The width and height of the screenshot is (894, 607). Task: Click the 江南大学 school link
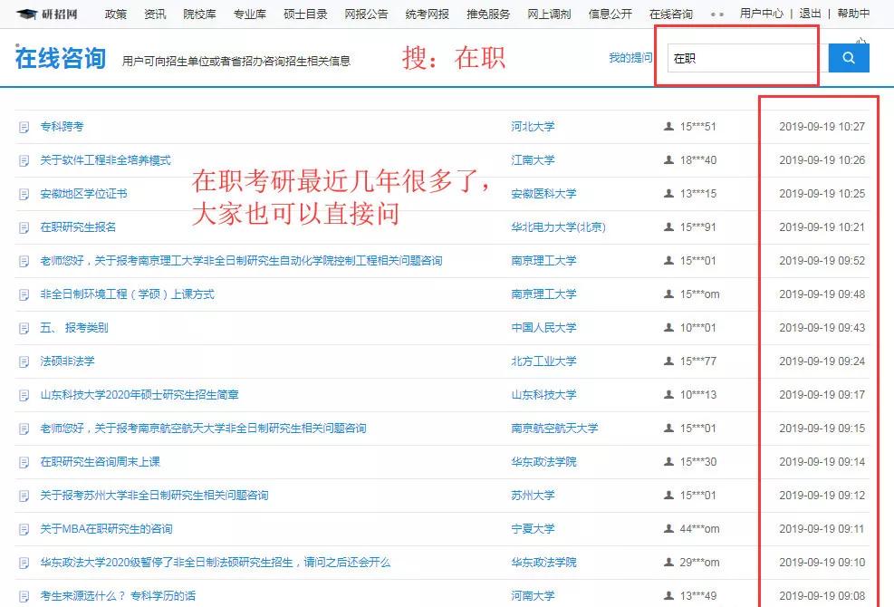point(534,160)
